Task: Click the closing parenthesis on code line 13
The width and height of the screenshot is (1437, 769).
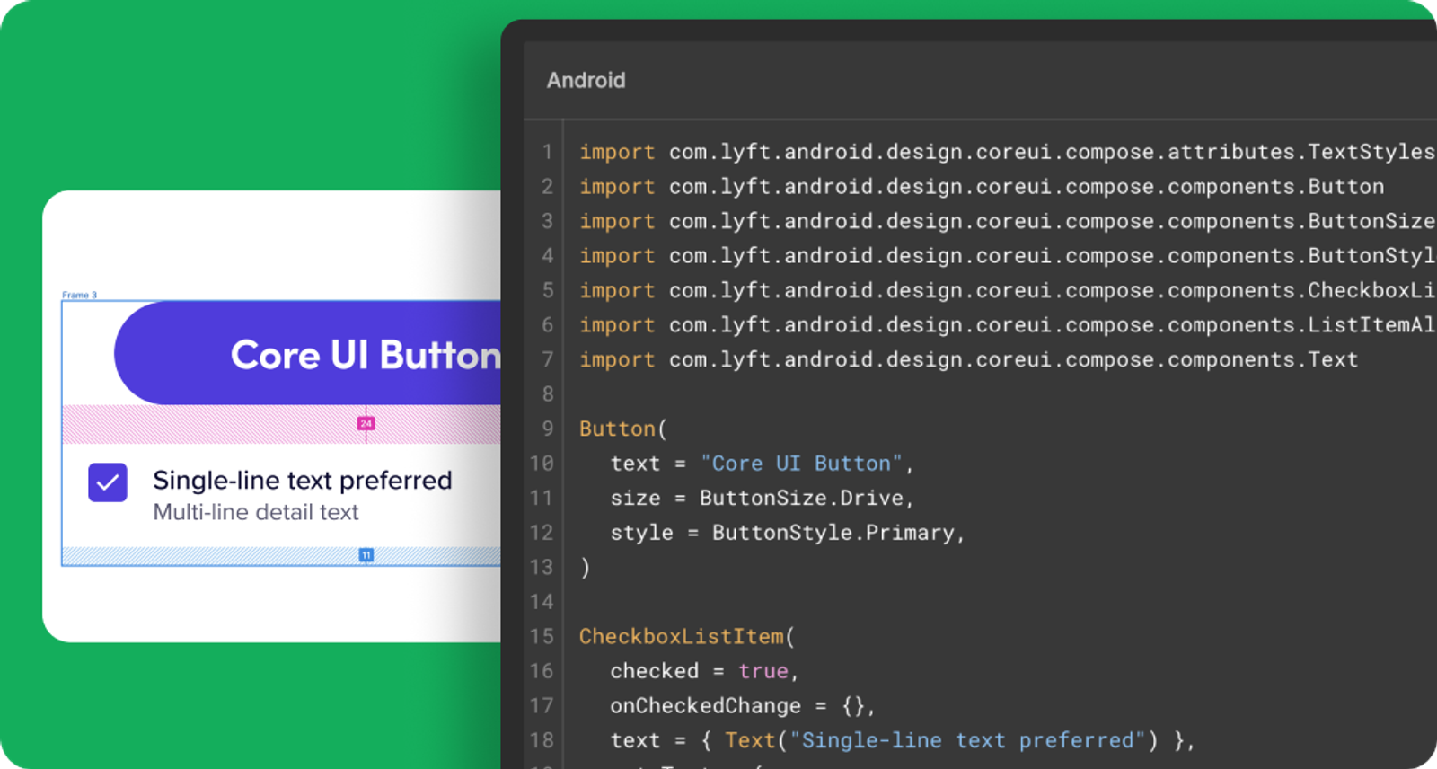Action: coord(586,568)
